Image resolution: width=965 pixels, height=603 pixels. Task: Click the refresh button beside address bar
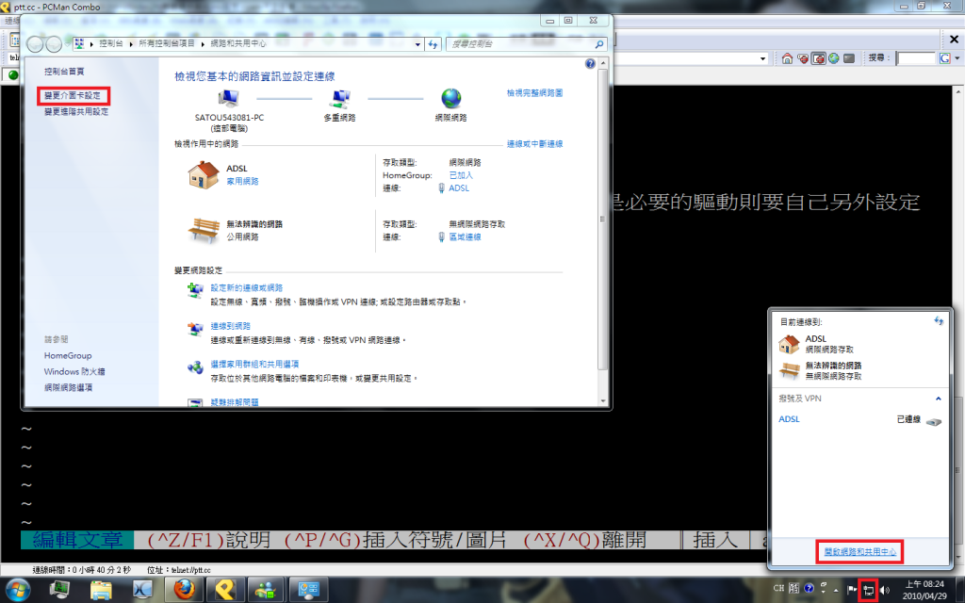click(433, 43)
